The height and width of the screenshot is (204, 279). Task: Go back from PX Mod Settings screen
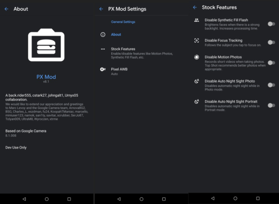(101, 9)
